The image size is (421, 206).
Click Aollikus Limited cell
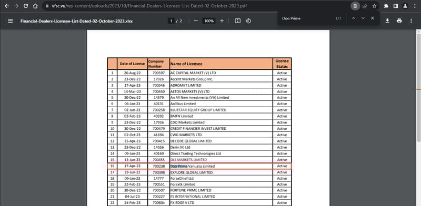pos(221,104)
